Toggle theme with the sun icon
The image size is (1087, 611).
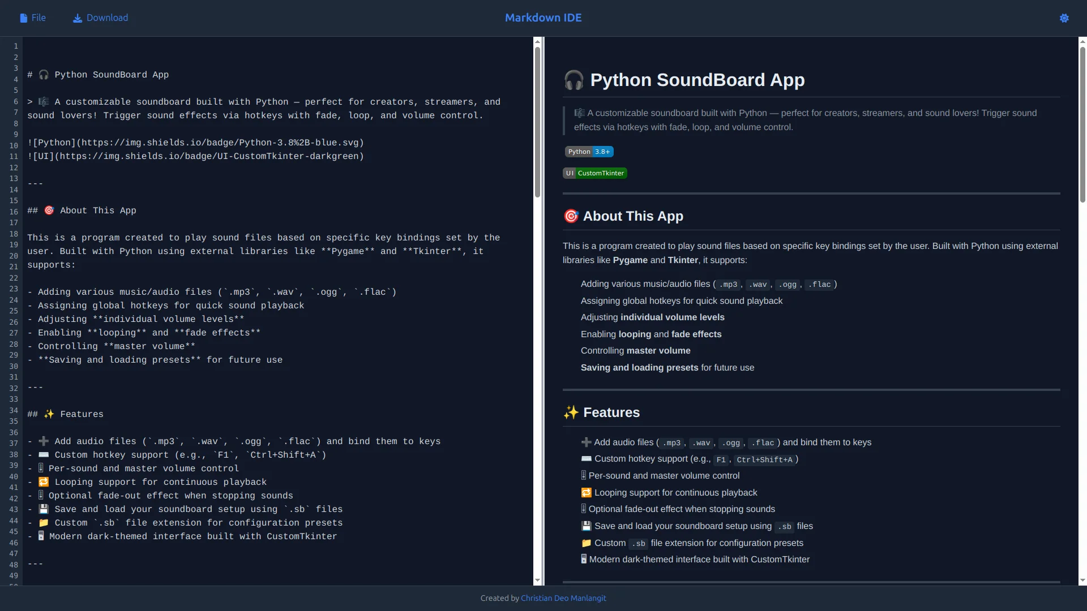1064,18
